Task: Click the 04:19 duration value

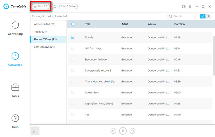Action: (177, 115)
